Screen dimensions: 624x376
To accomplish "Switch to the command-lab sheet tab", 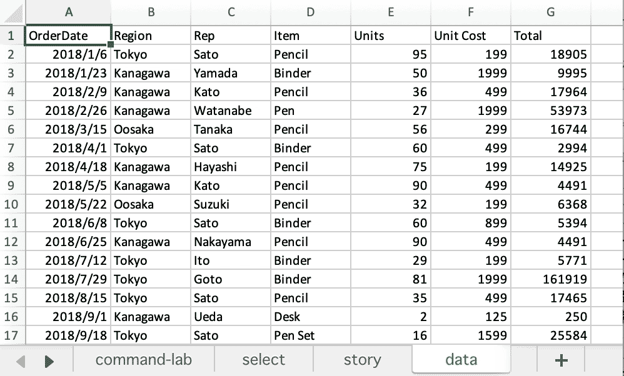I will pyautogui.click(x=144, y=360).
